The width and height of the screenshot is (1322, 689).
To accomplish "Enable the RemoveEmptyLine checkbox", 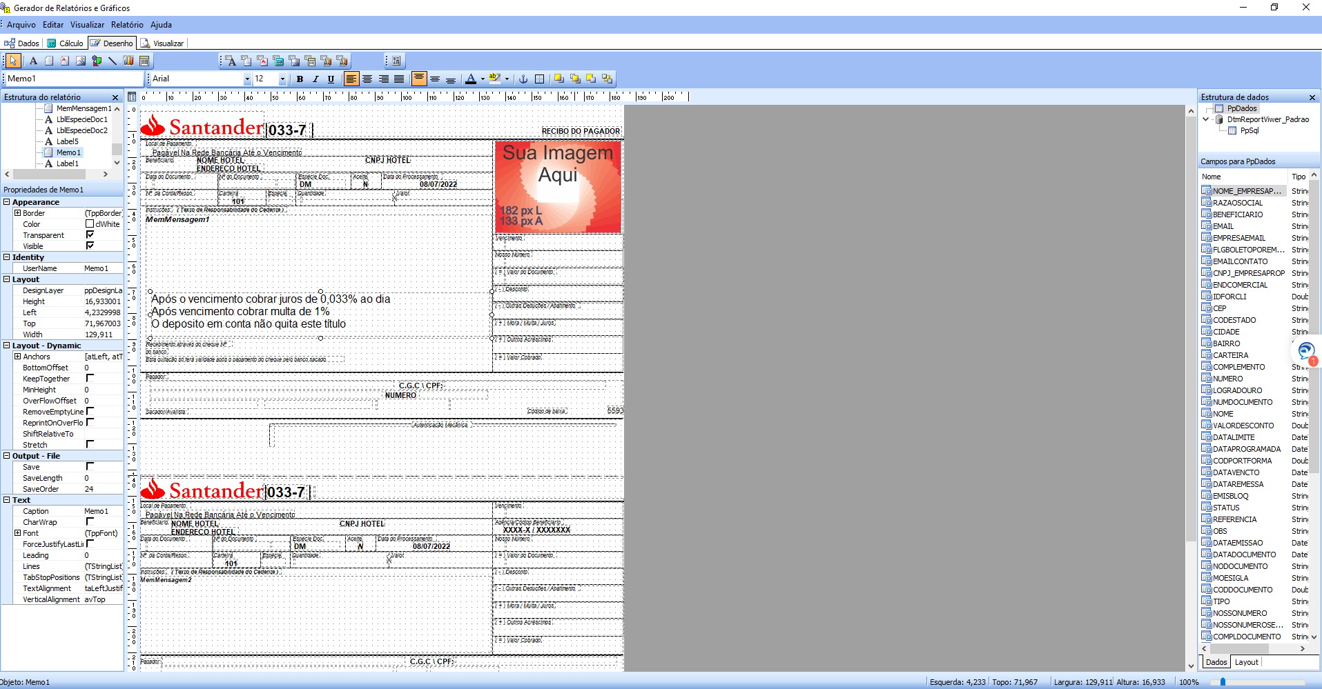I will (90, 411).
